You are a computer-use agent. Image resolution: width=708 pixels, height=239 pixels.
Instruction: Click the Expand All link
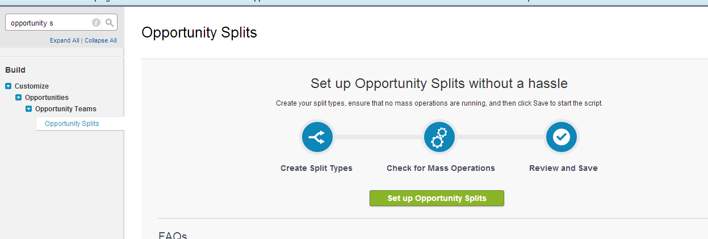64,40
